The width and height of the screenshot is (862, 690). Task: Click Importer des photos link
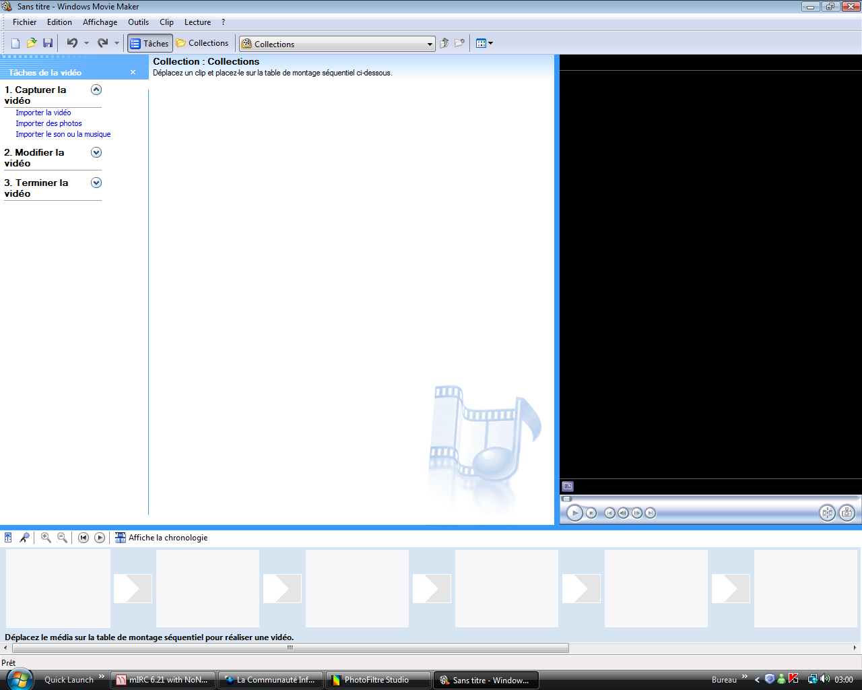coord(48,123)
